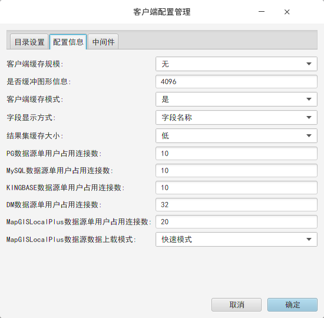Viewport: 324px width, 318px height.
Task: Expand the 字段显示方式 dropdown arrow
Action: coord(309,117)
